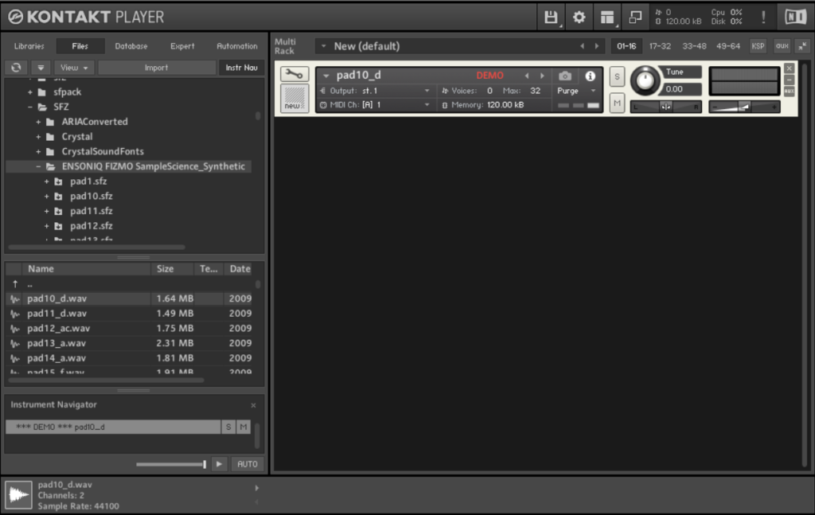Select instrument page 49-64
This screenshot has height=515, width=815.
pyautogui.click(x=728, y=46)
